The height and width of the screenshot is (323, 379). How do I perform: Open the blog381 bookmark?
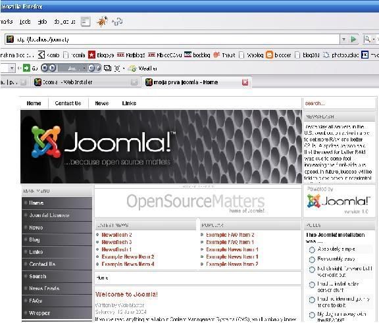pyautogui.click(x=307, y=55)
